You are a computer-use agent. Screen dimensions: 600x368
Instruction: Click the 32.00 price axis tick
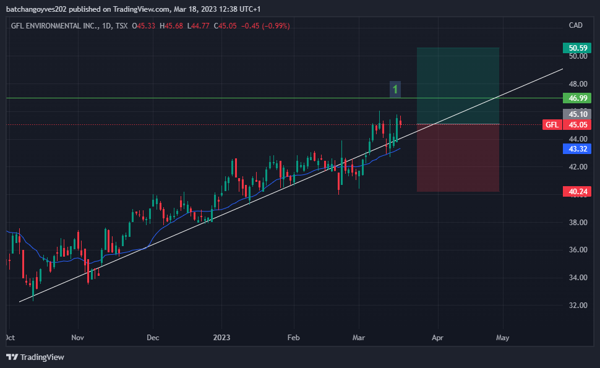[578, 306]
